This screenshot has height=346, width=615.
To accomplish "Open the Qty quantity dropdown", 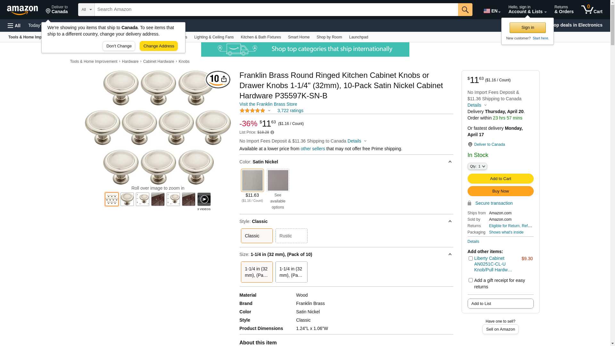I will pyautogui.click(x=477, y=166).
